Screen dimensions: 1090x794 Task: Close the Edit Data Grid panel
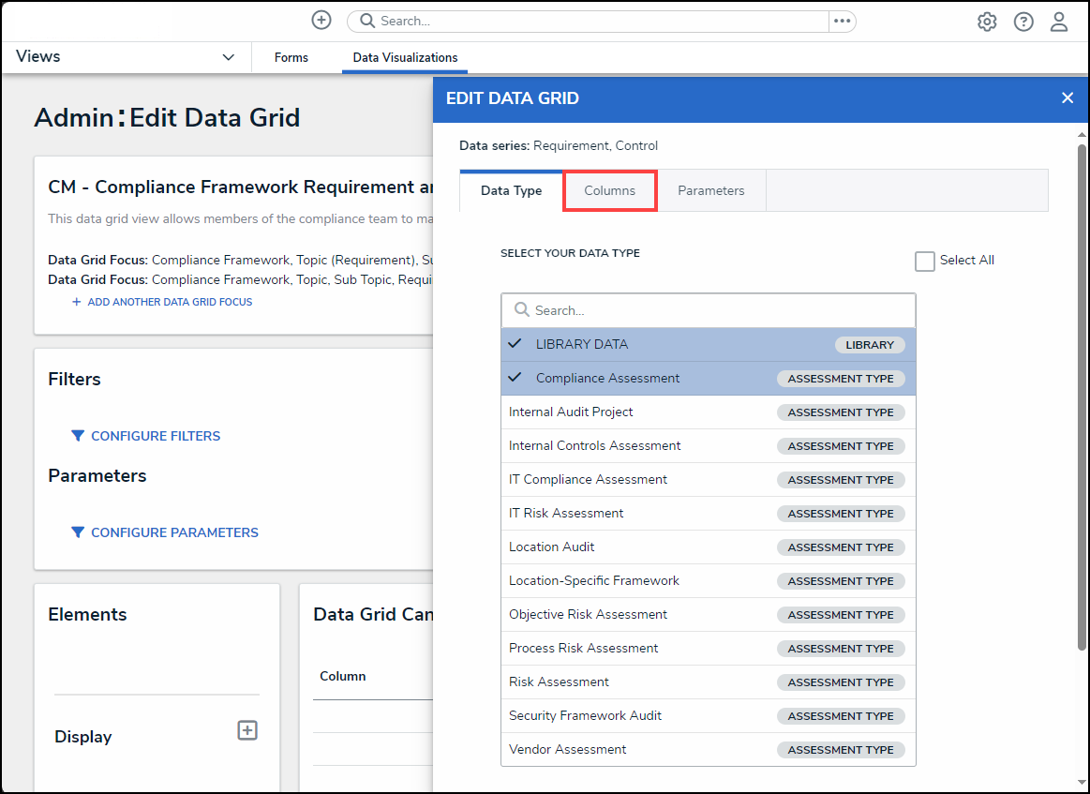pos(1067,98)
